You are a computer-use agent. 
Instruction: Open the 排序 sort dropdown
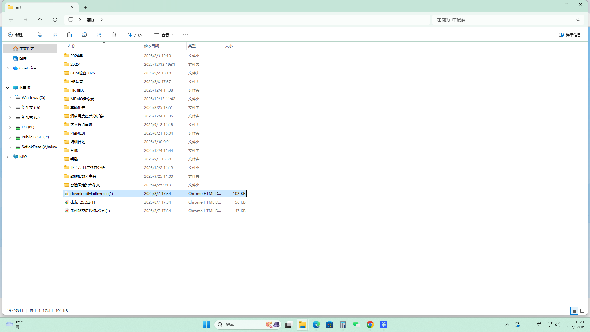(x=136, y=35)
